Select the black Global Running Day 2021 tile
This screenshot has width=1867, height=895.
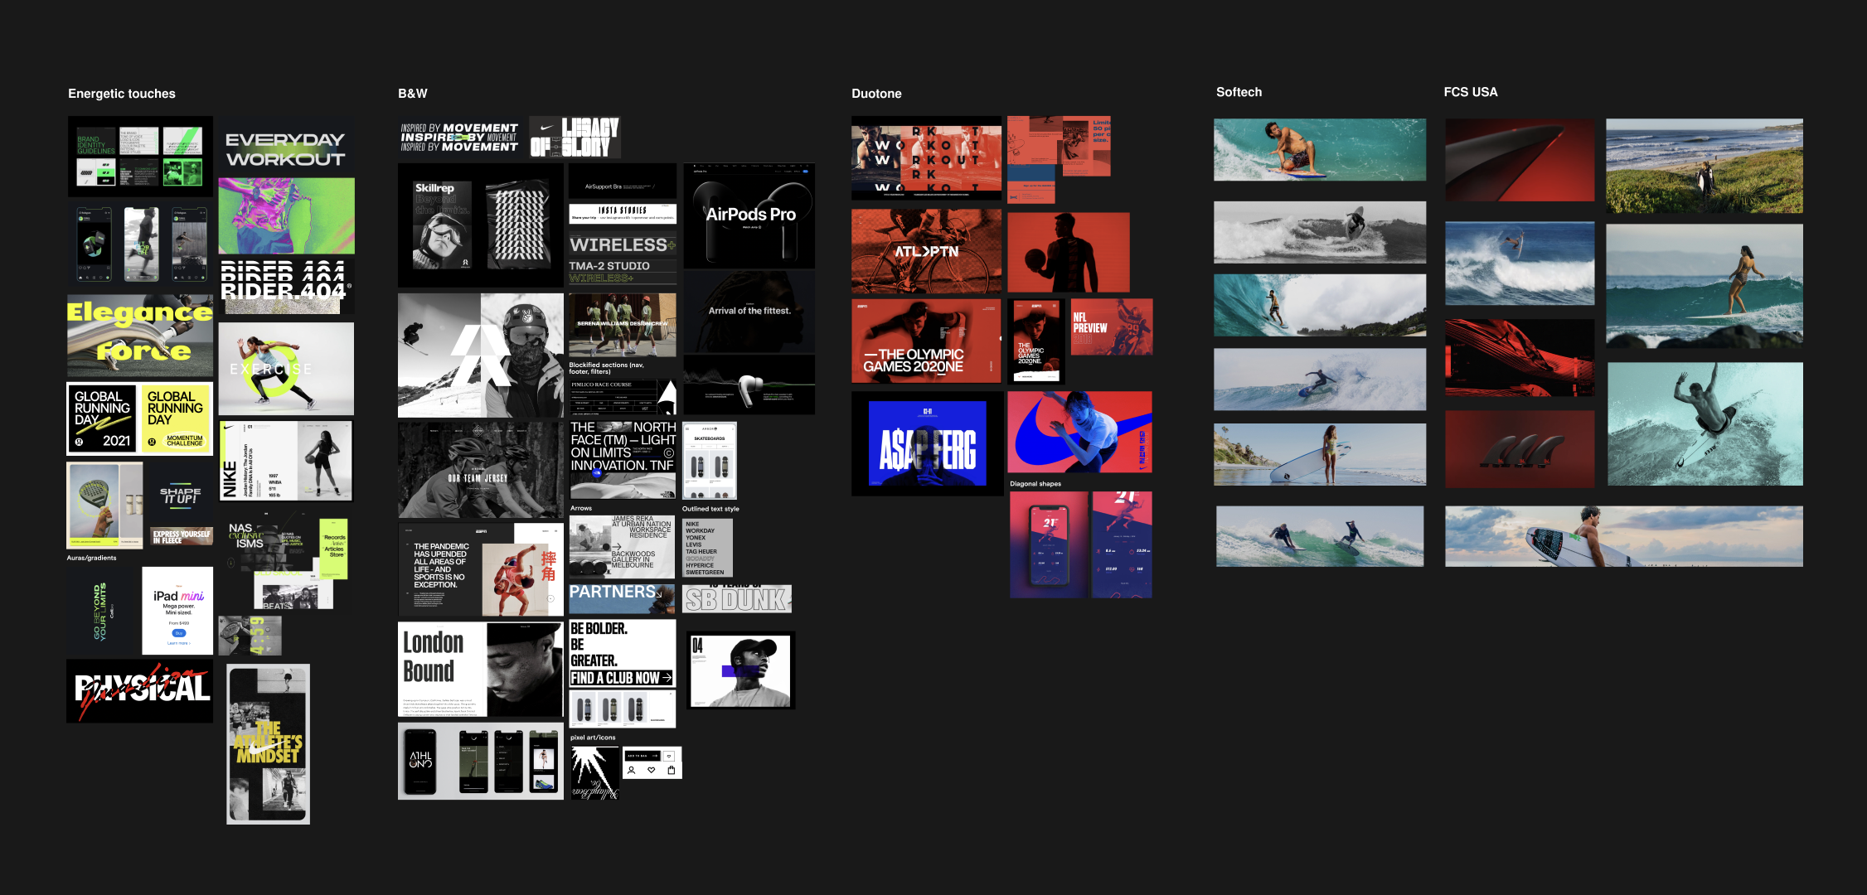click(103, 419)
